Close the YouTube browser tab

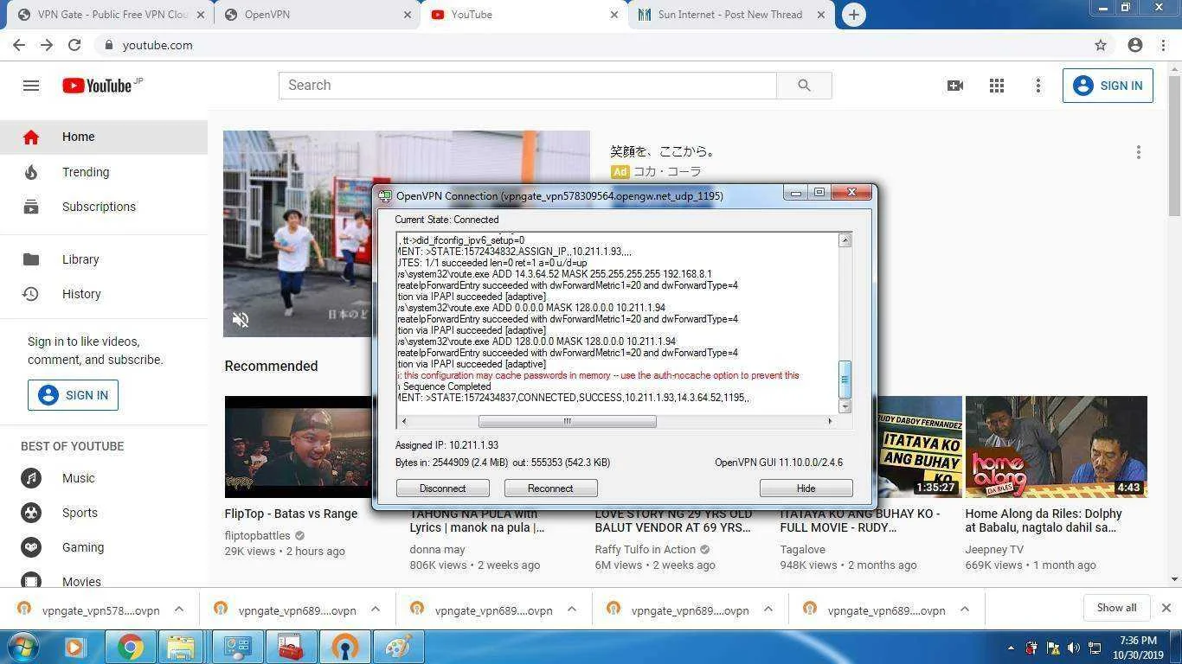614,15
